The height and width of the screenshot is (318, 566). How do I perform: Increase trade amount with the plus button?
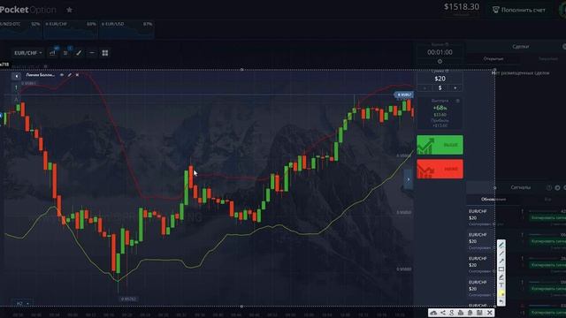[455, 88]
